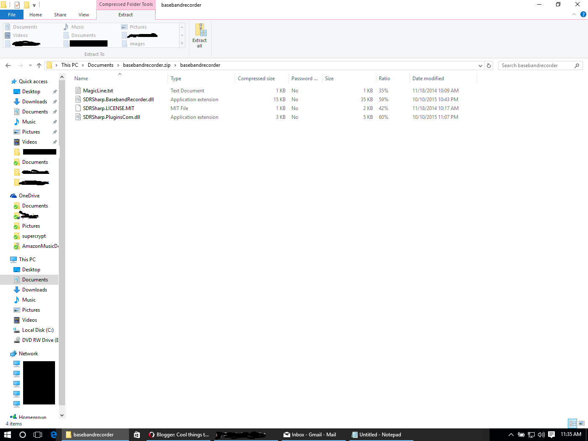The image size is (588, 441).
Task: Click the search magnifier icon
Action: [577, 66]
